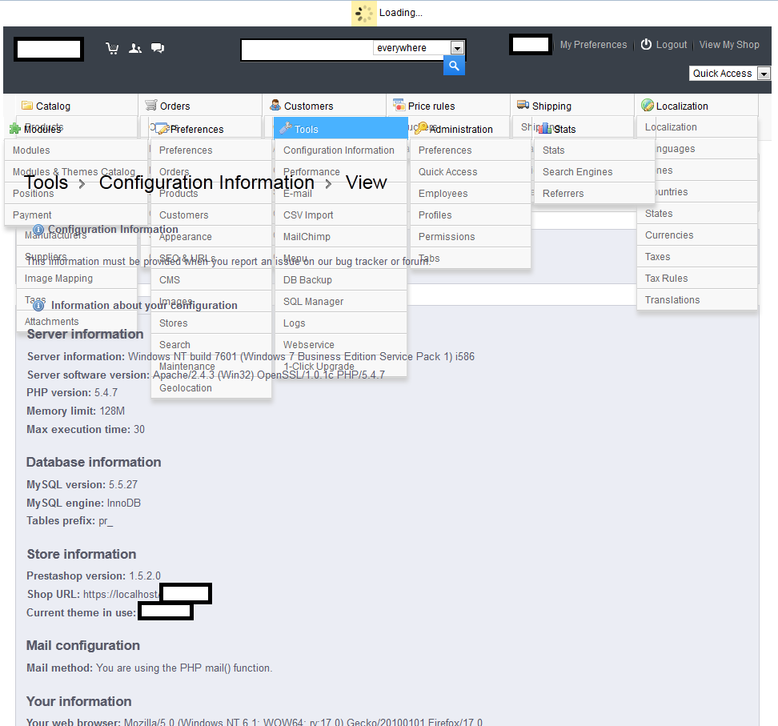Choose CMS in Preferences submenu
This screenshot has width=778, height=726.
[x=211, y=280]
